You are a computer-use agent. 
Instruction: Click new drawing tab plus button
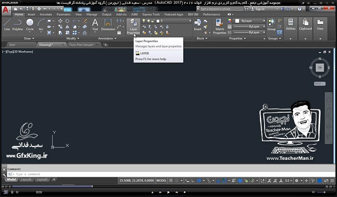pyautogui.click(x=106, y=45)
